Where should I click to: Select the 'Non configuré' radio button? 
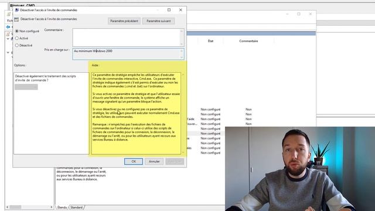pyautogui.click(x=17, y=31)
